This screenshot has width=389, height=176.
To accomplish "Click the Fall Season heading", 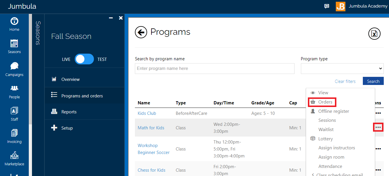I will [71, 36].
